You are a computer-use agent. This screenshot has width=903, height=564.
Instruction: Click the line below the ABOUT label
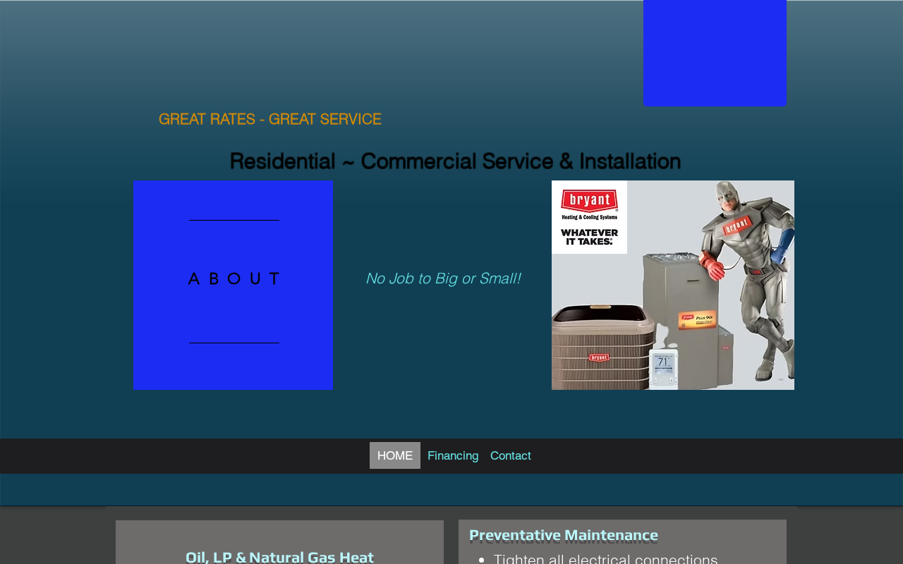click(x=234, y=343)
